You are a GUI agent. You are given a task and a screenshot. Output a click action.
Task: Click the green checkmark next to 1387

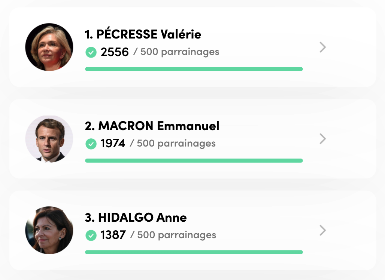pos(91,235)
